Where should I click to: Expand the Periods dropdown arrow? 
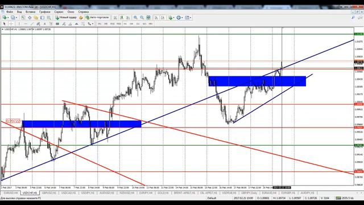[182, 18]
